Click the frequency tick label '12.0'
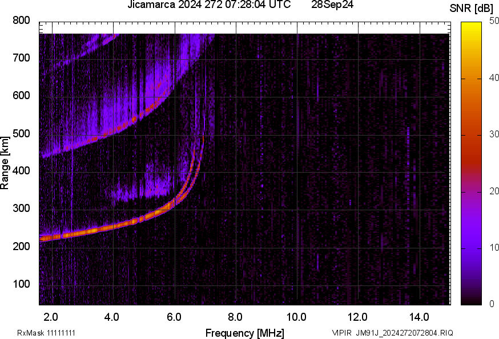 [x=358, y=317]
